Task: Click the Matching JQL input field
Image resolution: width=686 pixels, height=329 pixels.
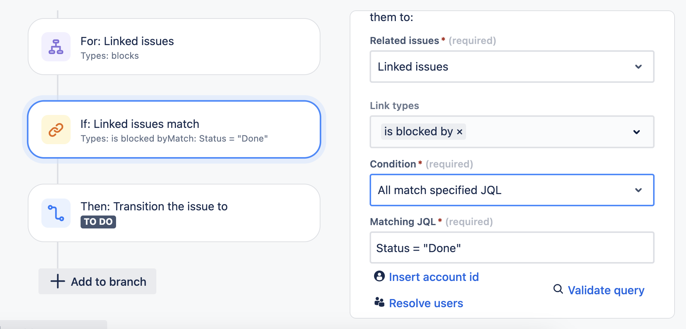Action: (x=512, y=248)
